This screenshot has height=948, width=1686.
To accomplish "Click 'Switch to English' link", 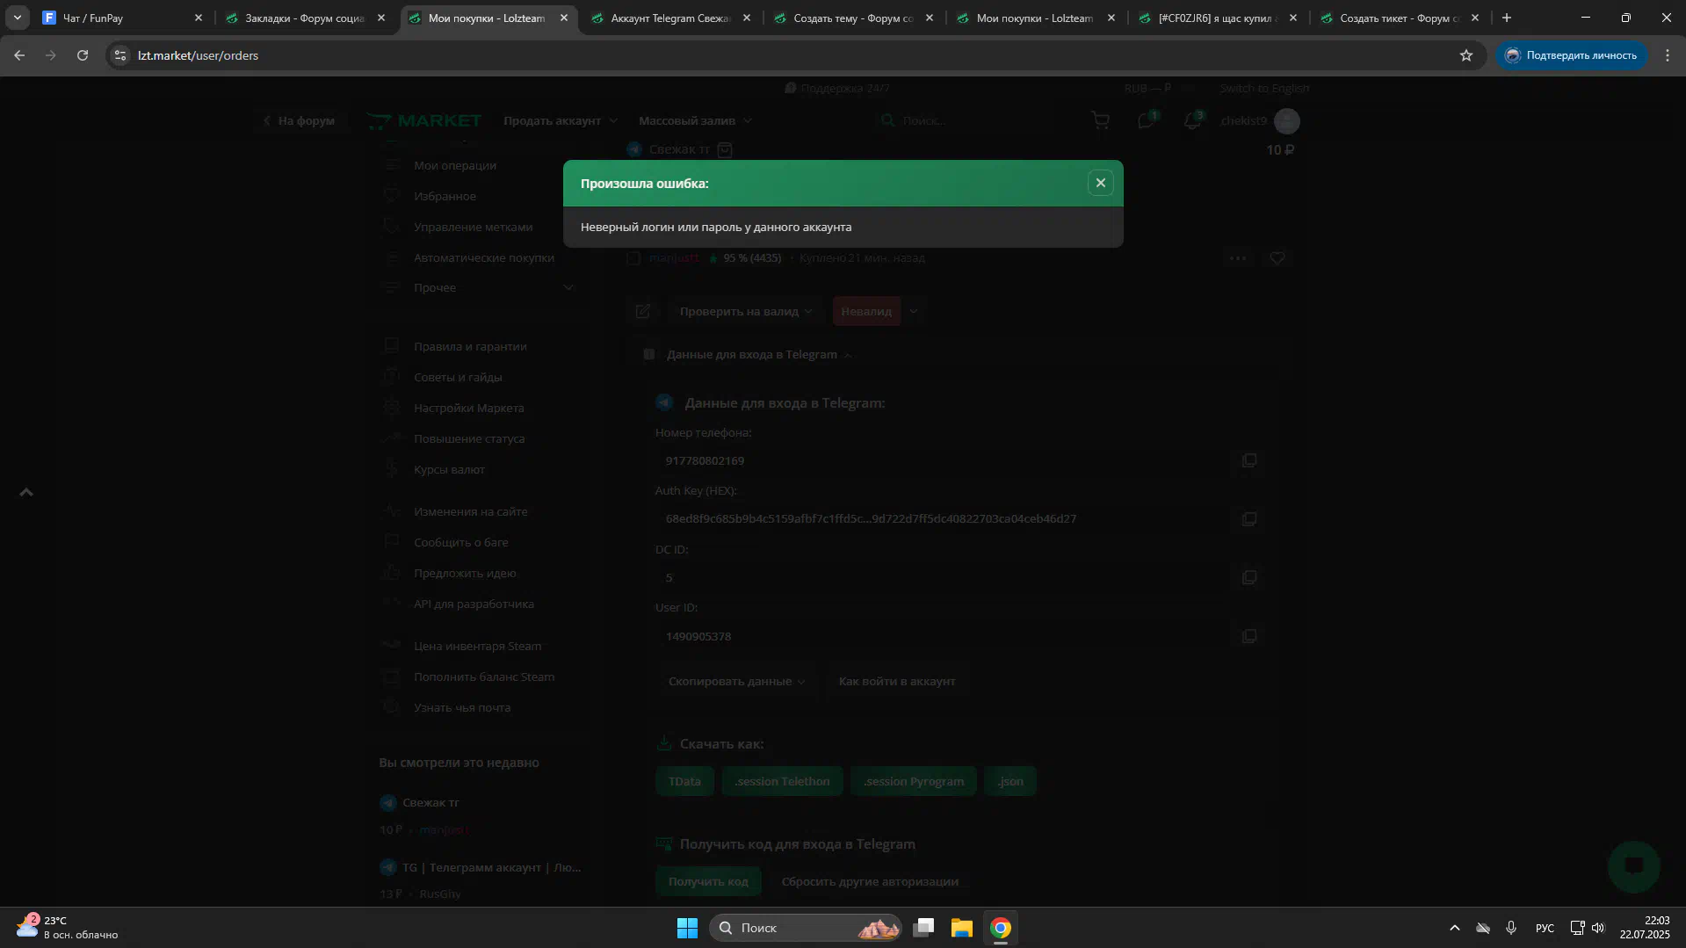I will coord(1264,88).
